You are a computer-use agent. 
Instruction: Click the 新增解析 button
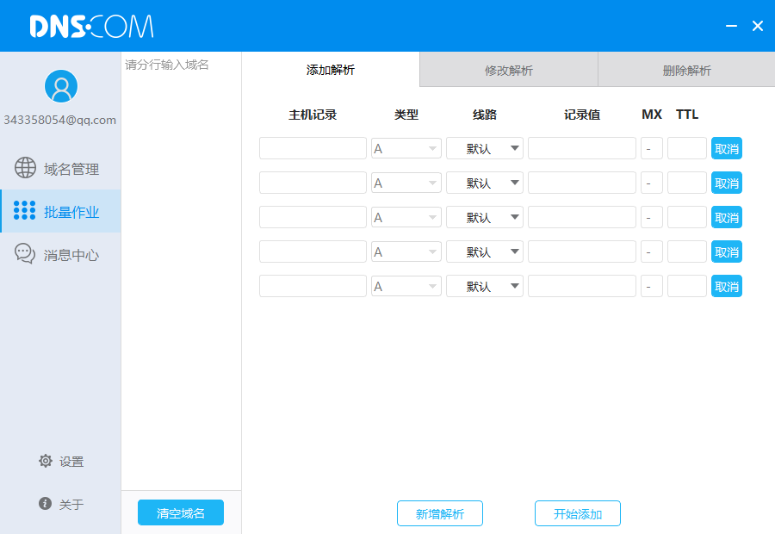click(x=439, y=512)
